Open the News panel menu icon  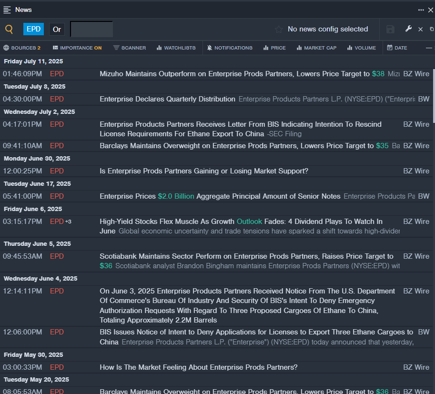[7, 10]
